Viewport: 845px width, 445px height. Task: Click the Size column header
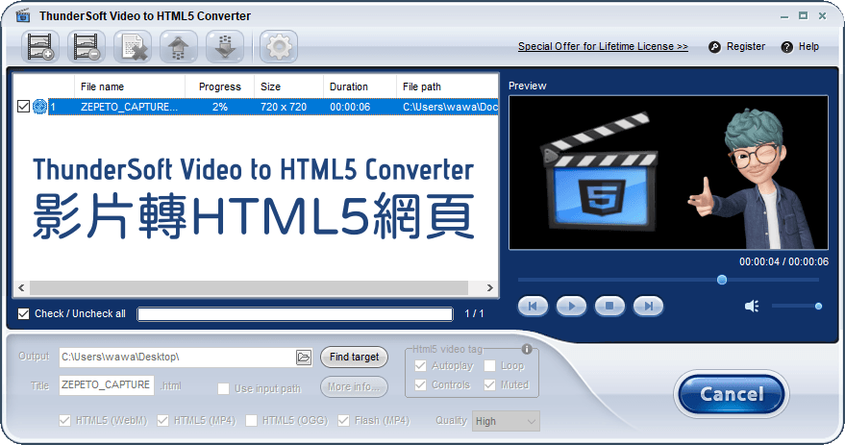coord(288,87)
